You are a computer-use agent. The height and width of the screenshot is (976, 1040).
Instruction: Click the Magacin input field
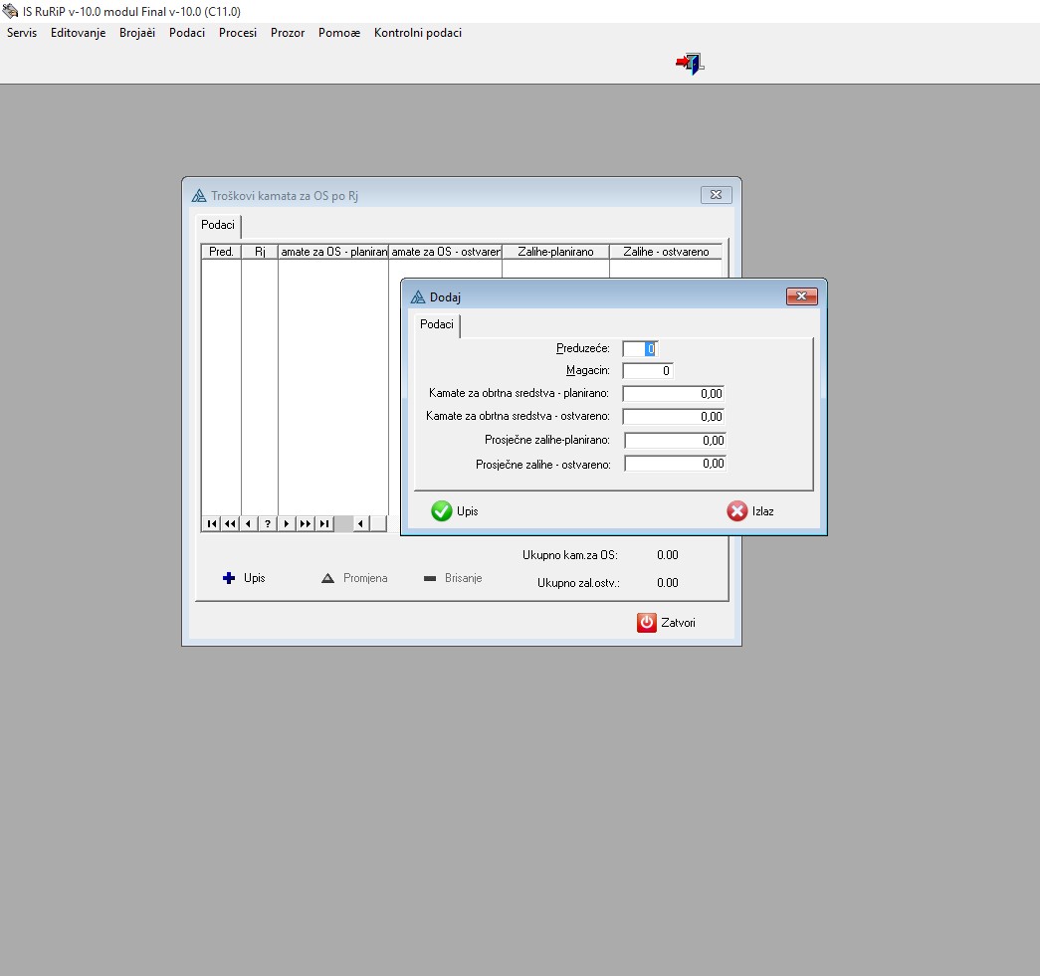coord(648,371)
